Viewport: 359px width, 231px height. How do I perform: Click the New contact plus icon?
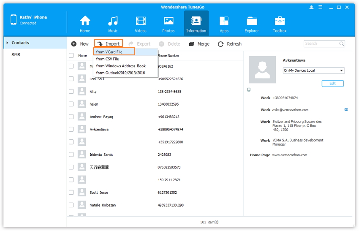pyautogui.click(x=74, y=44)
